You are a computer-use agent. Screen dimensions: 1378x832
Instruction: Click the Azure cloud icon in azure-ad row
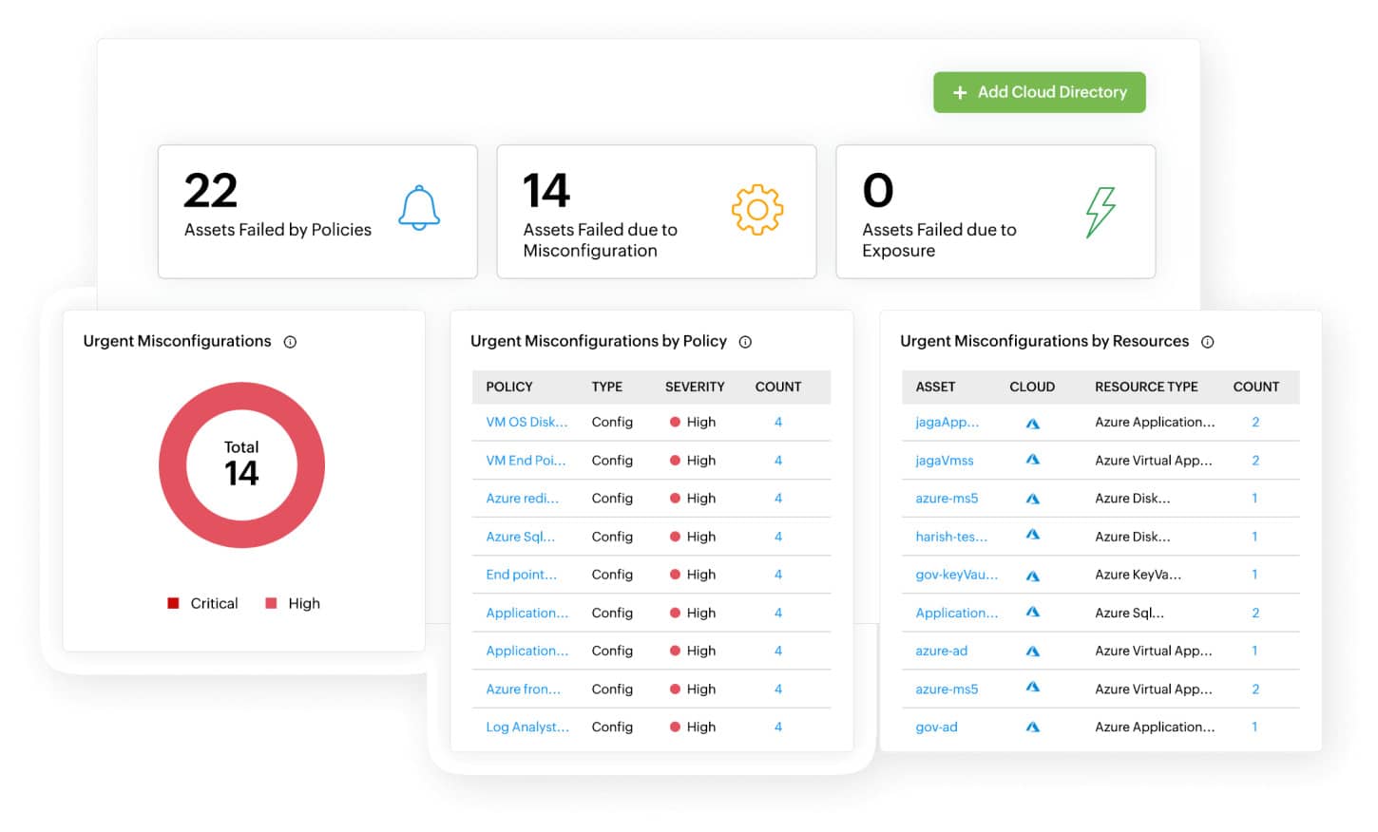coord(1032,652)
